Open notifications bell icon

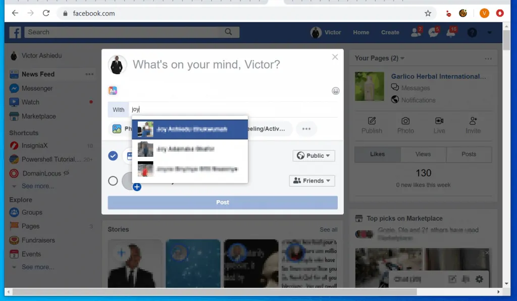451,32
